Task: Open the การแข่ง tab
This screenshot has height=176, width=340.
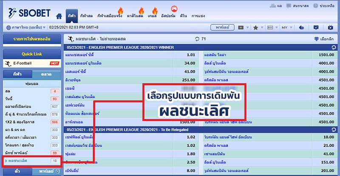Action: (198, 16)
